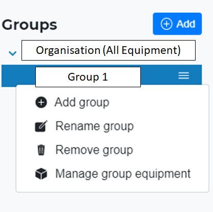Click the pencil edit icon for Rename group

41,126
